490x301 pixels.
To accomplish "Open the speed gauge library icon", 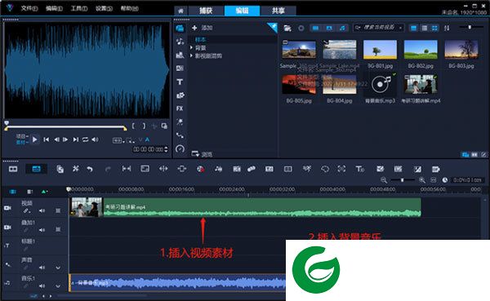I will click(180, 149).
